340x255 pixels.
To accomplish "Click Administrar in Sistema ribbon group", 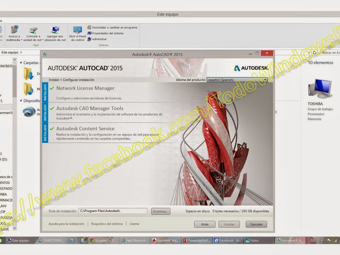I will (x=97, y=39).
